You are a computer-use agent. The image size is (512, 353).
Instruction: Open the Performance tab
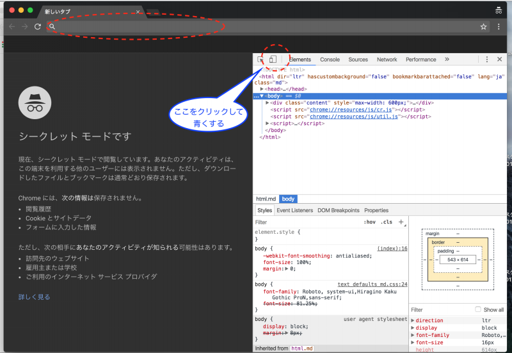[x=421, y=60]
